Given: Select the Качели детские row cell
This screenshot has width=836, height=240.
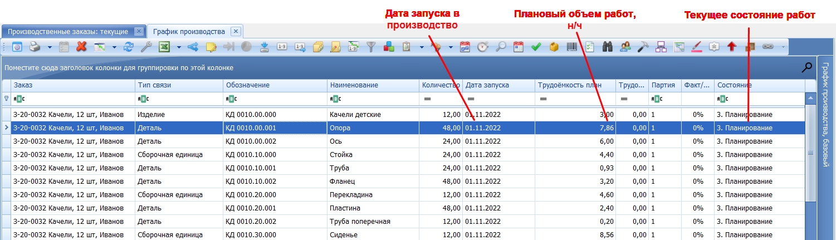Looking at the screenshot, I should 373,114.
